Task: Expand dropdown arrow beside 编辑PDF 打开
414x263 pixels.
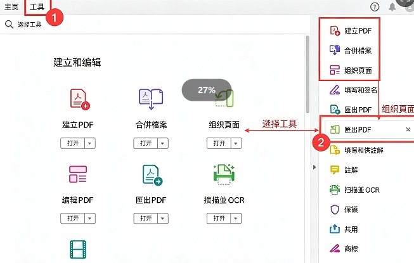Action: click(90, 219)
